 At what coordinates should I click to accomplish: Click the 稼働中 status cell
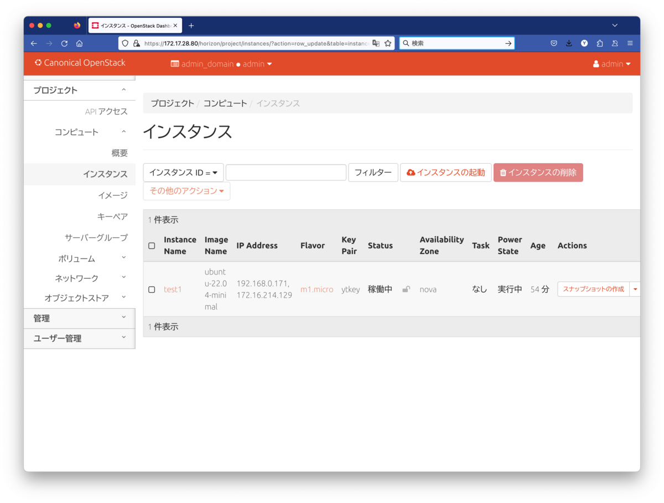380,289
